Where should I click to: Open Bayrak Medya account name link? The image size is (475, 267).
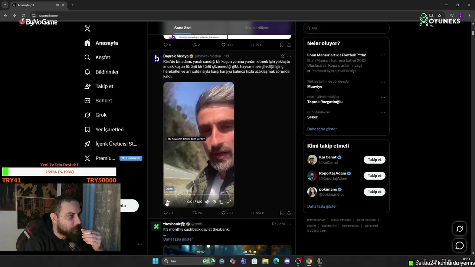tap(176, 56)
